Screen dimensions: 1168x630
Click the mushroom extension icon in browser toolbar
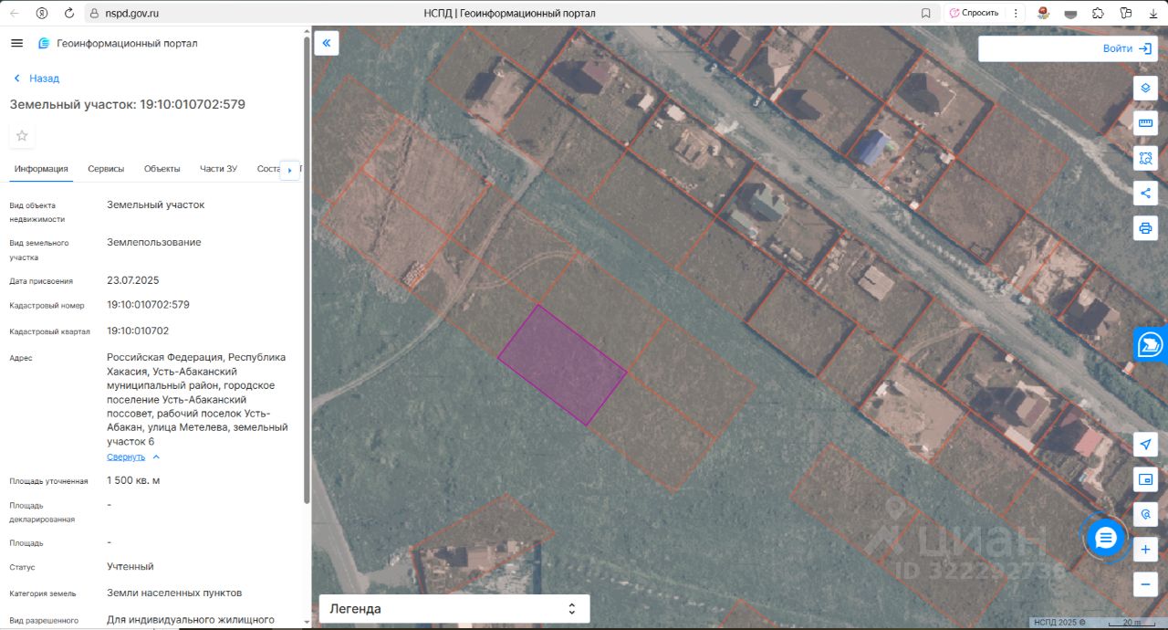[1044, 14]
